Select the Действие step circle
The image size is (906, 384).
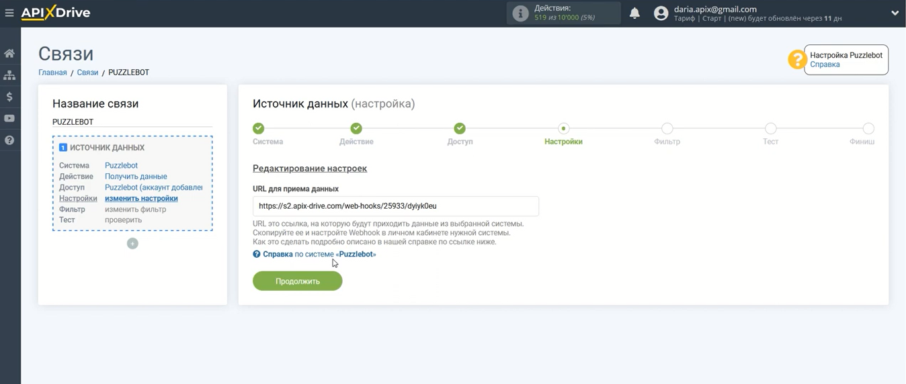tap(356, 128)
